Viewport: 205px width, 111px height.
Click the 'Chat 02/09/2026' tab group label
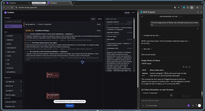[39, 3]
